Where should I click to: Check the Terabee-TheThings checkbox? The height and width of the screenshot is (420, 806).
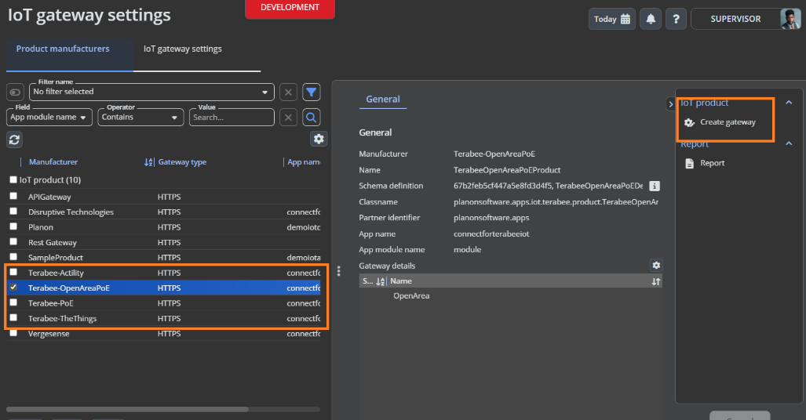[13, 317]
